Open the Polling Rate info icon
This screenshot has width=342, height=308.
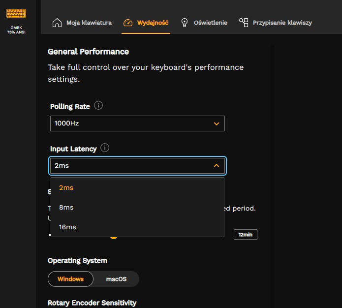coord(98,106)
